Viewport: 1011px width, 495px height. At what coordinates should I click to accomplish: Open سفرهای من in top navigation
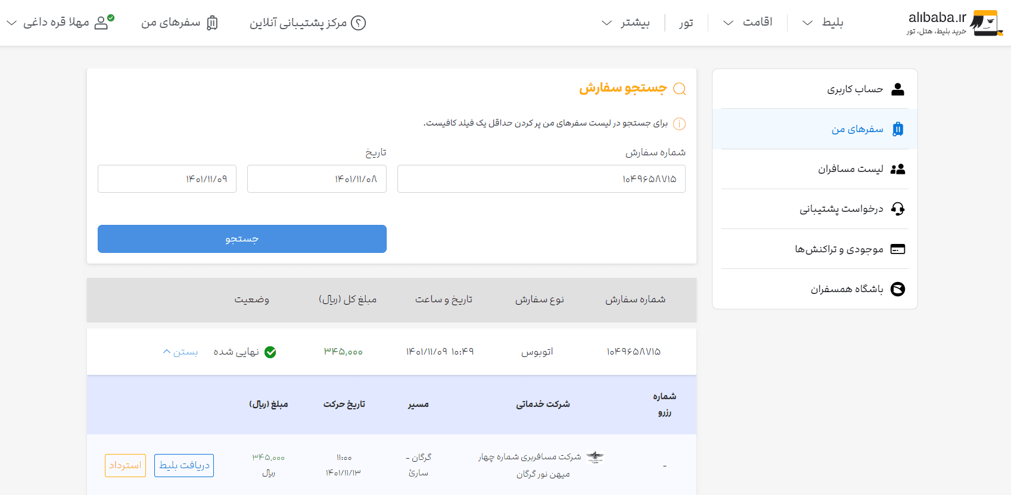[179, 23]
